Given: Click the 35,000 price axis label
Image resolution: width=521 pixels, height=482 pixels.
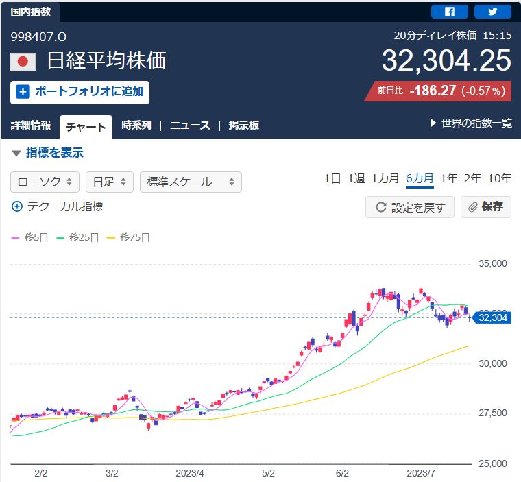Looking at the screenshot, I should (493, 264).
